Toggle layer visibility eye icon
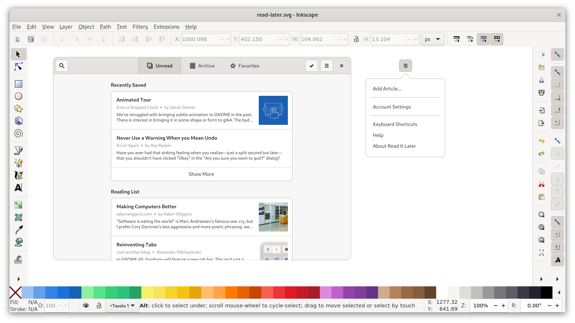This screenshot has height=323, width=575. tap(86, 306)
